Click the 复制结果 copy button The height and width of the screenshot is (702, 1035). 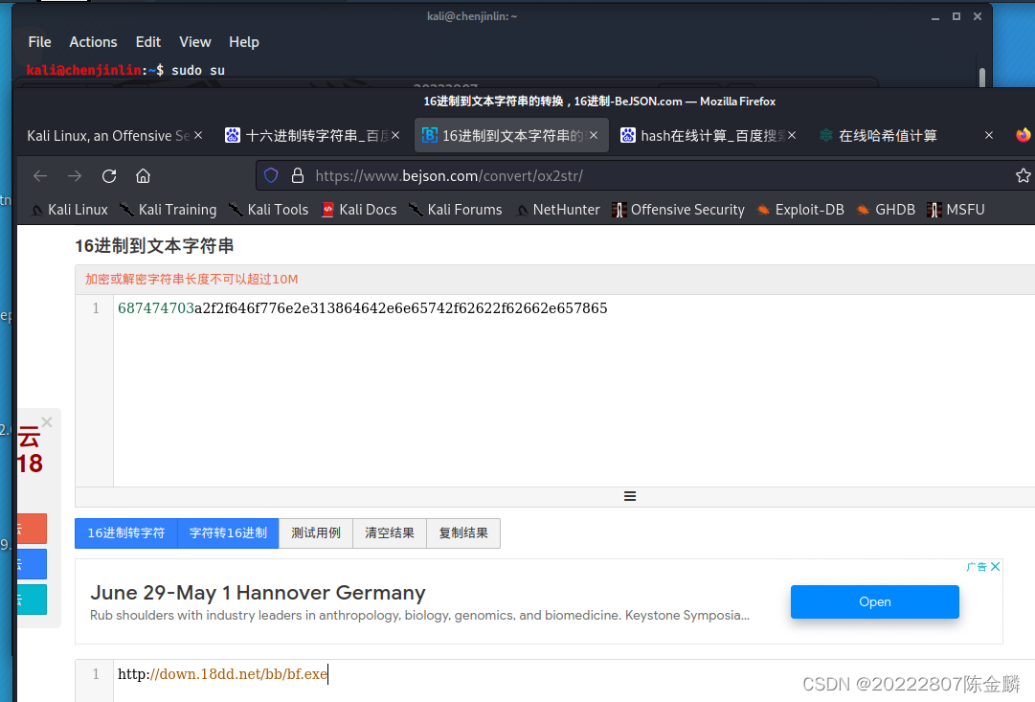pos(463,532)
